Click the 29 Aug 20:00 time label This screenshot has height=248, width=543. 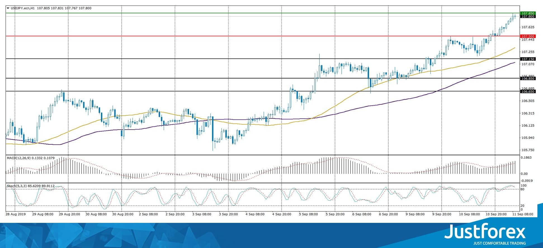(x=69, y=214)
